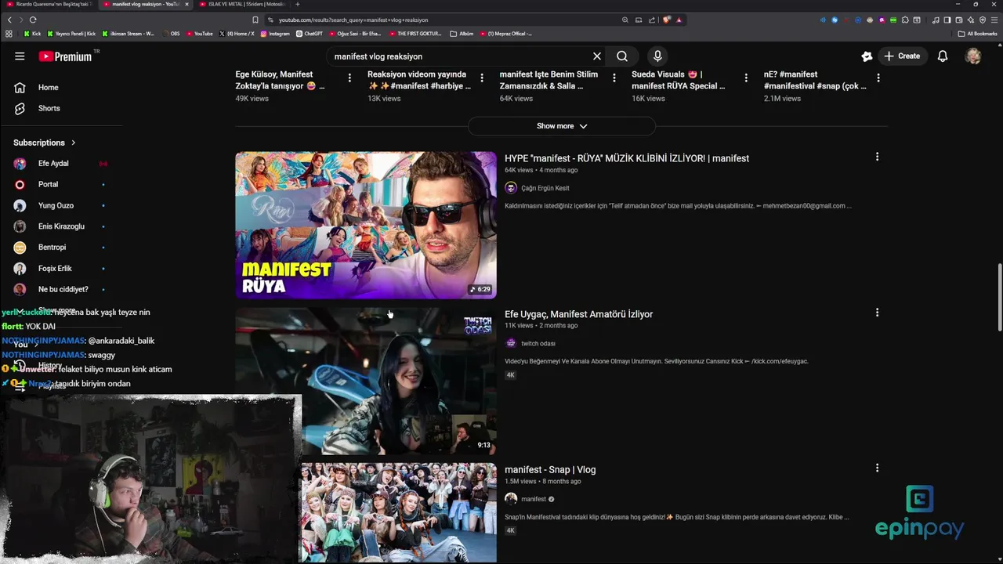The image size is (1003, 564).
Task: Open options for Ege Külsoy short
Action: tap(349, 78)
